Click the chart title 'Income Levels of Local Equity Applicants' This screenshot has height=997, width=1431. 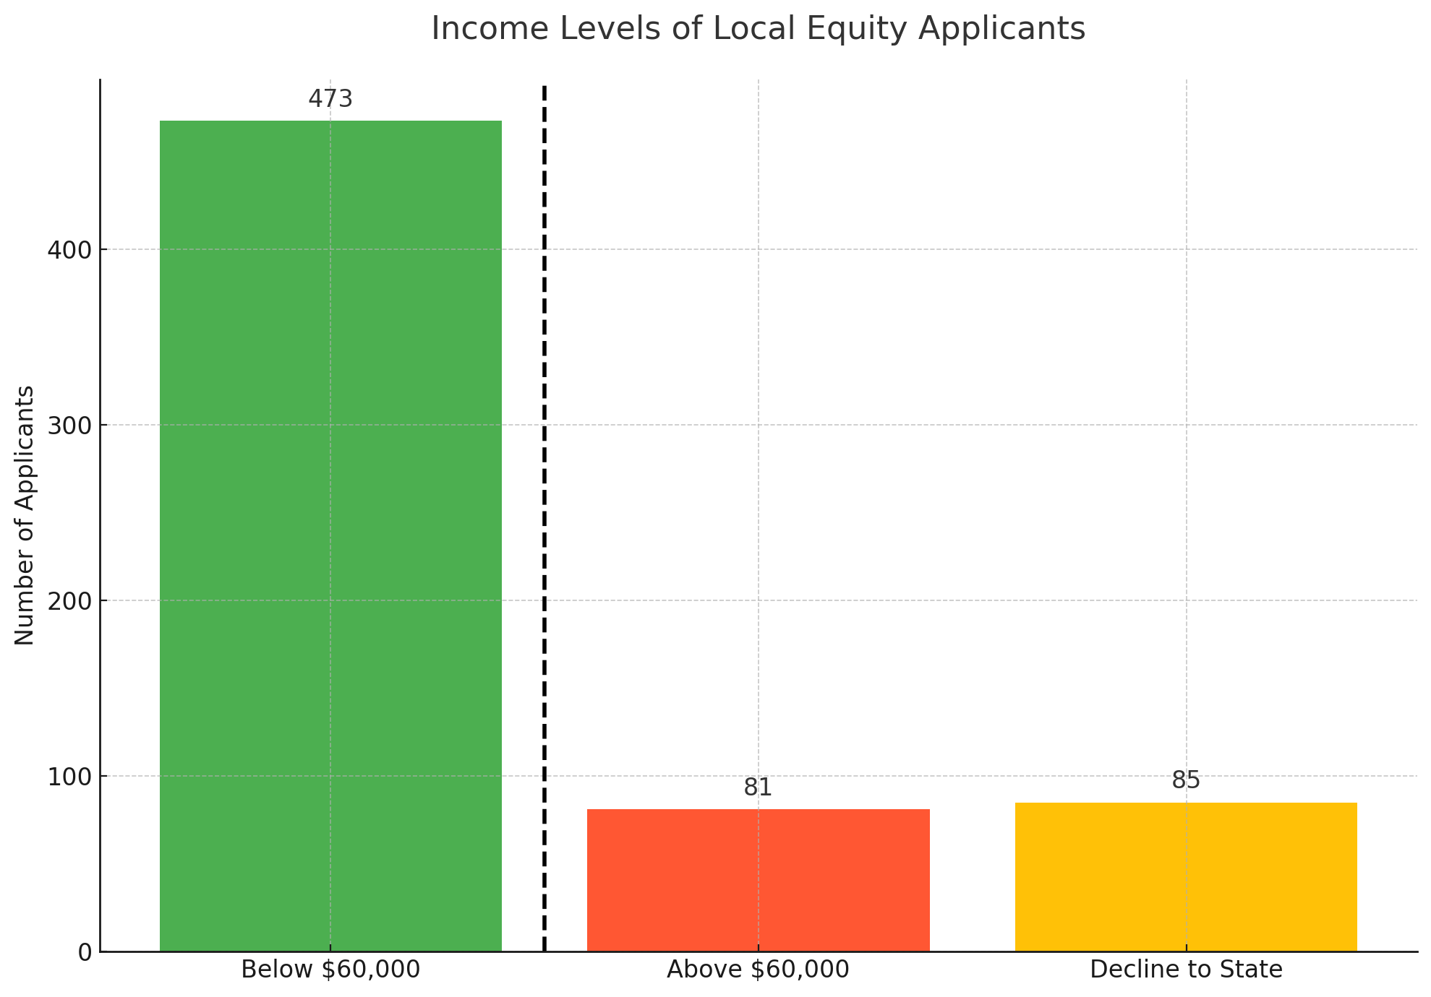(x=758, y=30)
